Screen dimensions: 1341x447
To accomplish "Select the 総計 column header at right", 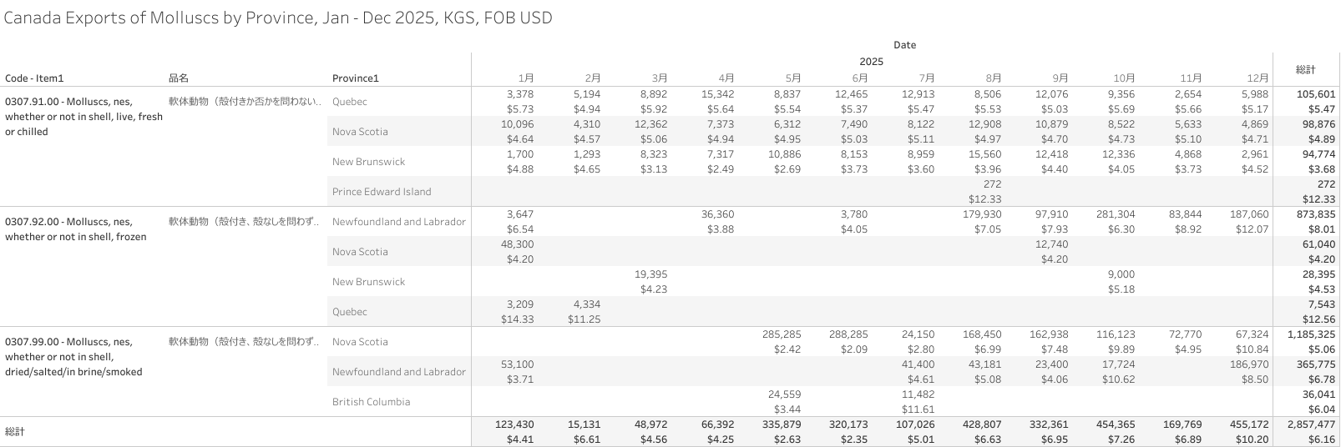I will coord(1305,69).
